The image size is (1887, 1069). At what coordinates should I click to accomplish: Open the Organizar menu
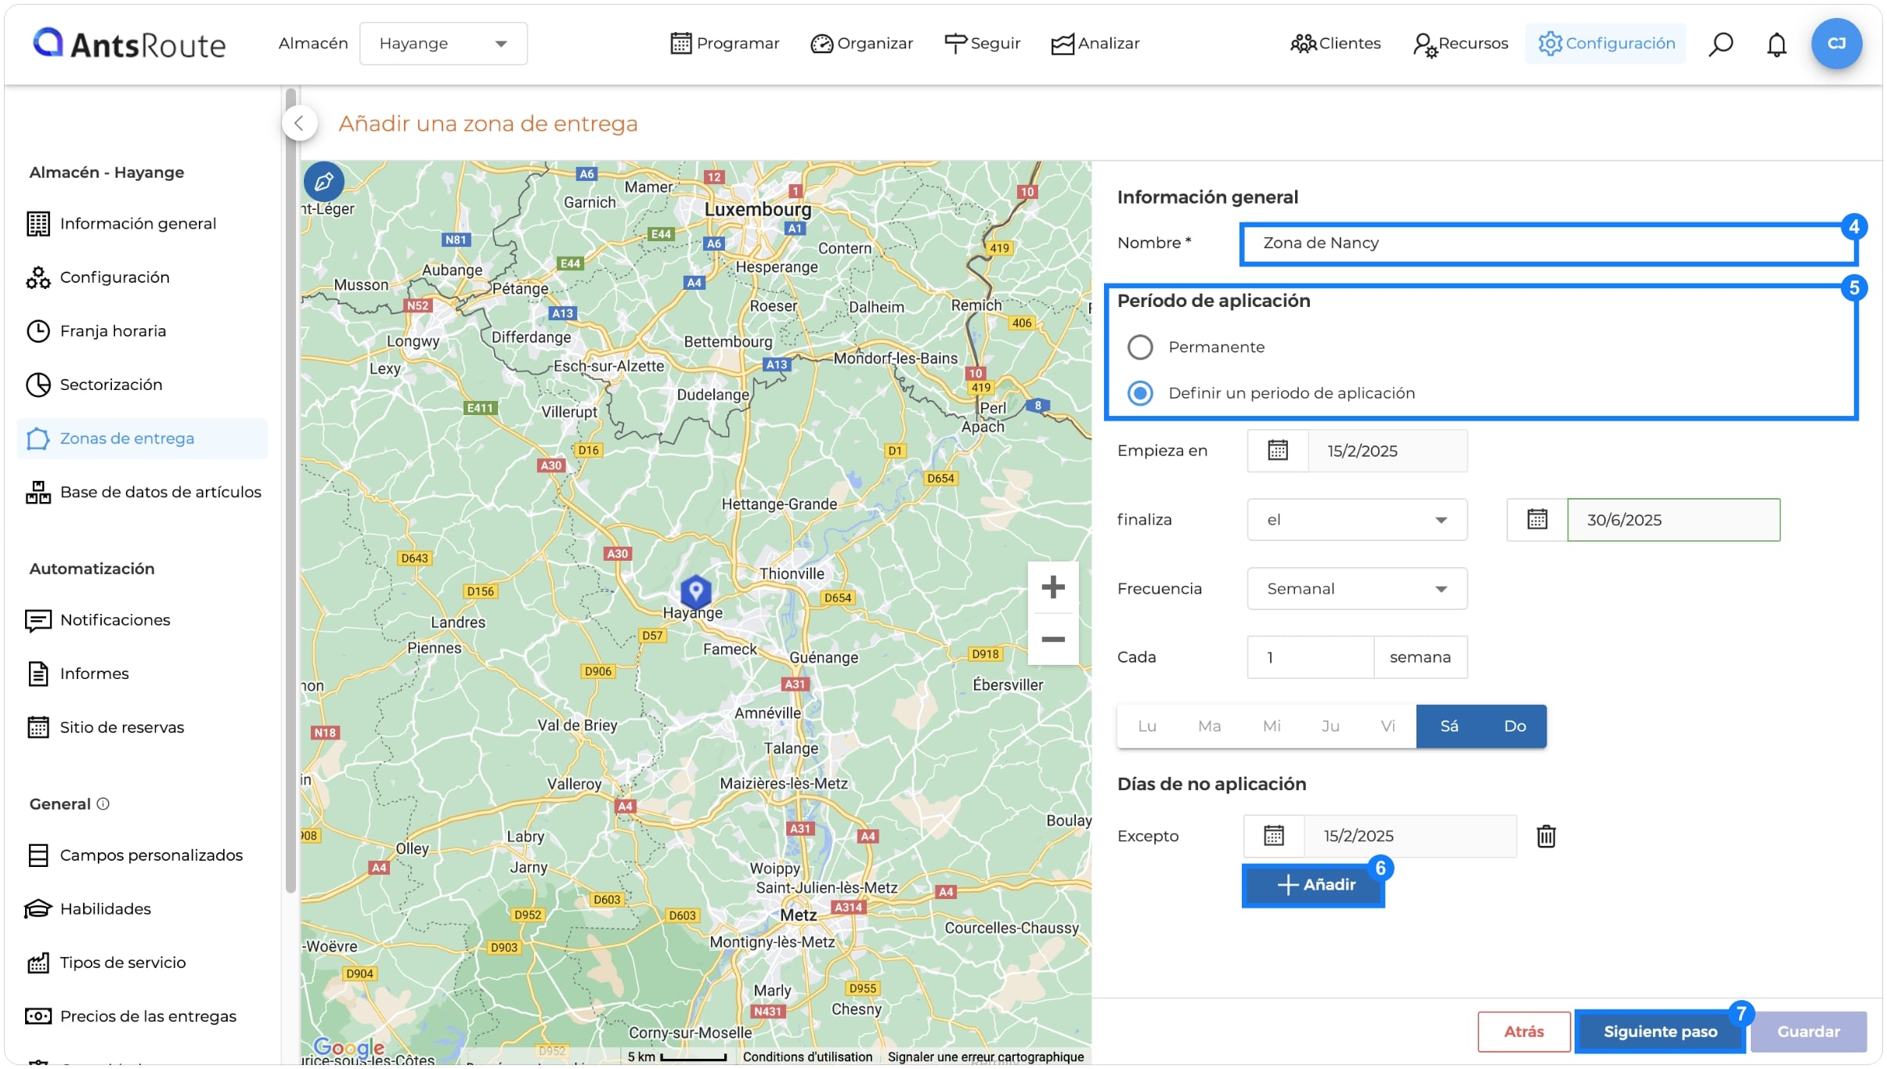click(861, 44)
